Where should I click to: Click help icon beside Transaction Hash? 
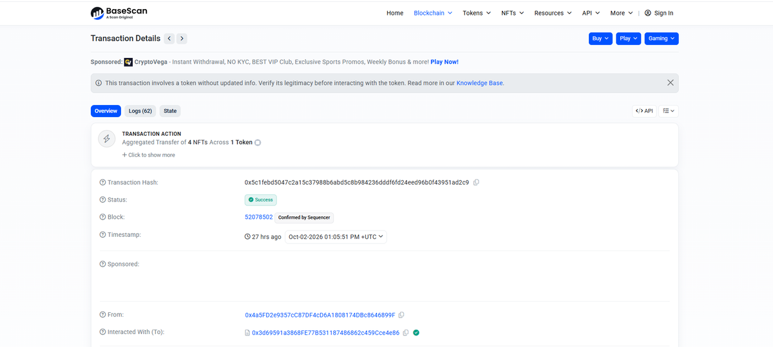click(102, 183)
